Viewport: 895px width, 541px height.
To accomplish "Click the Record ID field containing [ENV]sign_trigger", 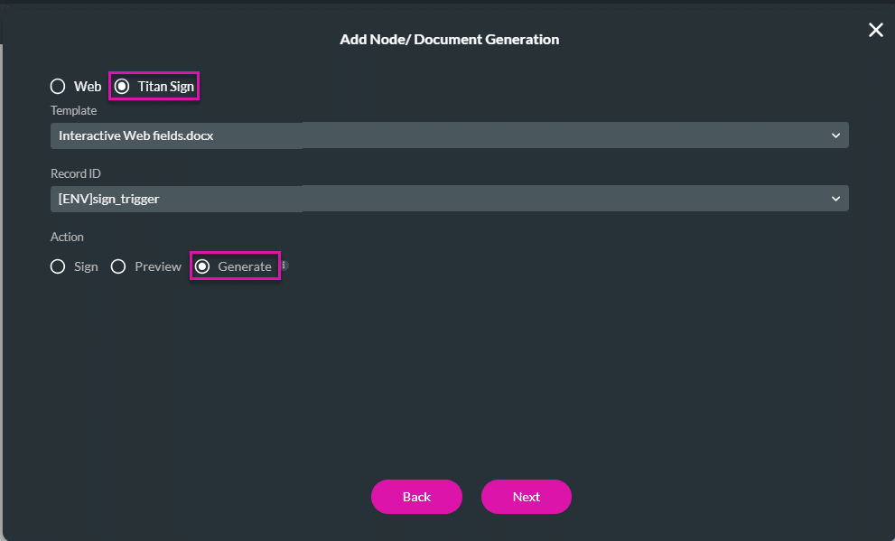I will pyautogui.click(x=176, y=198).
